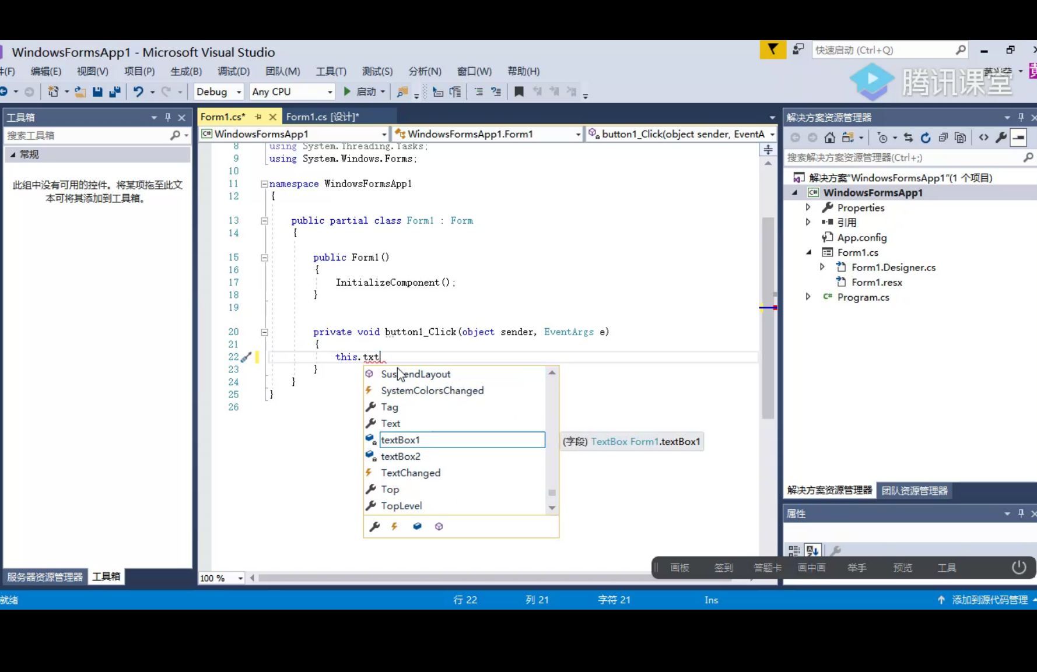Comment out selected lines icon
Viewport: 1037px width, 672px height.
pos(478,92)
